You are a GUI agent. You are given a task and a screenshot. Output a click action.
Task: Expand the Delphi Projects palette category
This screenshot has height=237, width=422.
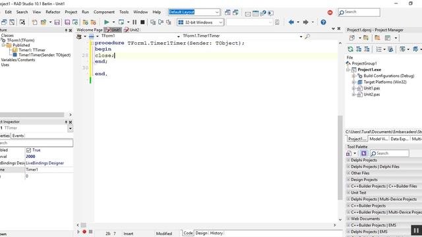pos(348,160)
